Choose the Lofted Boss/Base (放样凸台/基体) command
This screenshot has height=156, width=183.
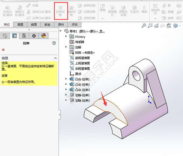click(39, 12)
